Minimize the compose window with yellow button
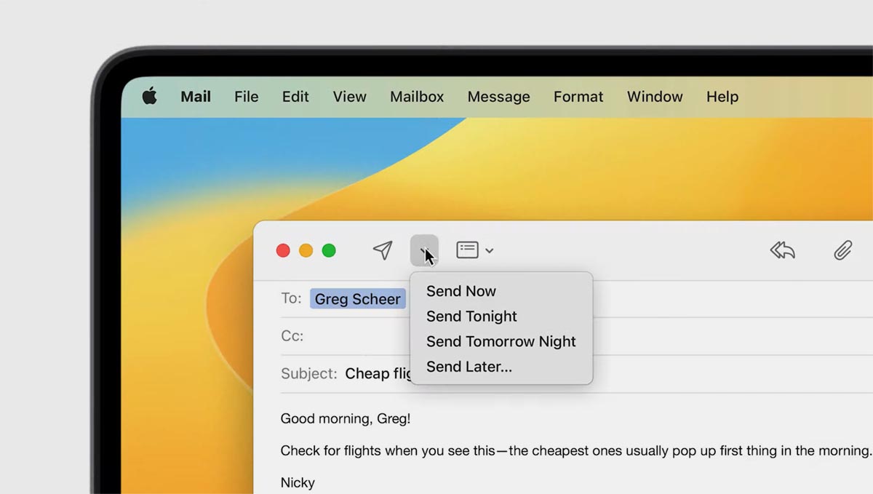 click(306, 251)
